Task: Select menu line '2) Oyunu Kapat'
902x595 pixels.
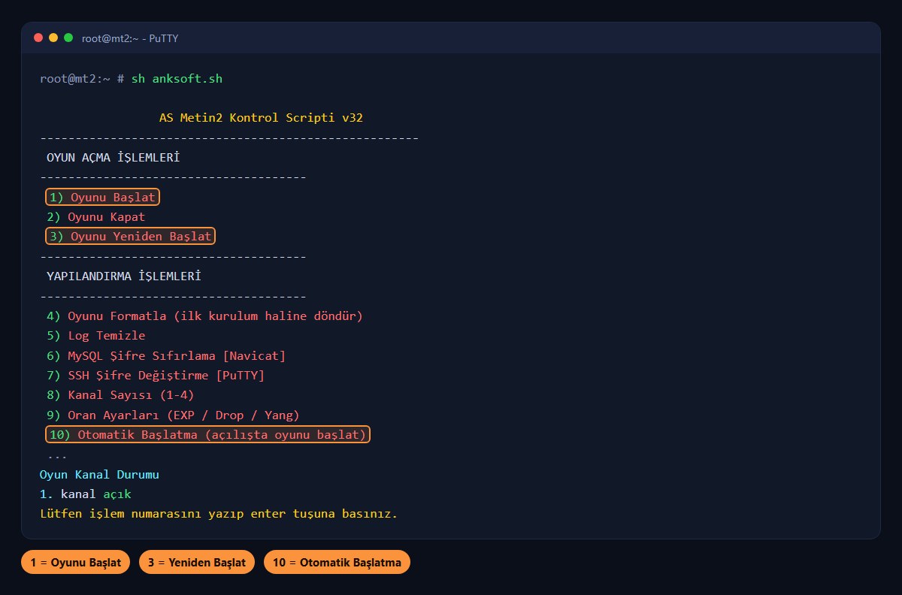Action: tap(95, 217)
